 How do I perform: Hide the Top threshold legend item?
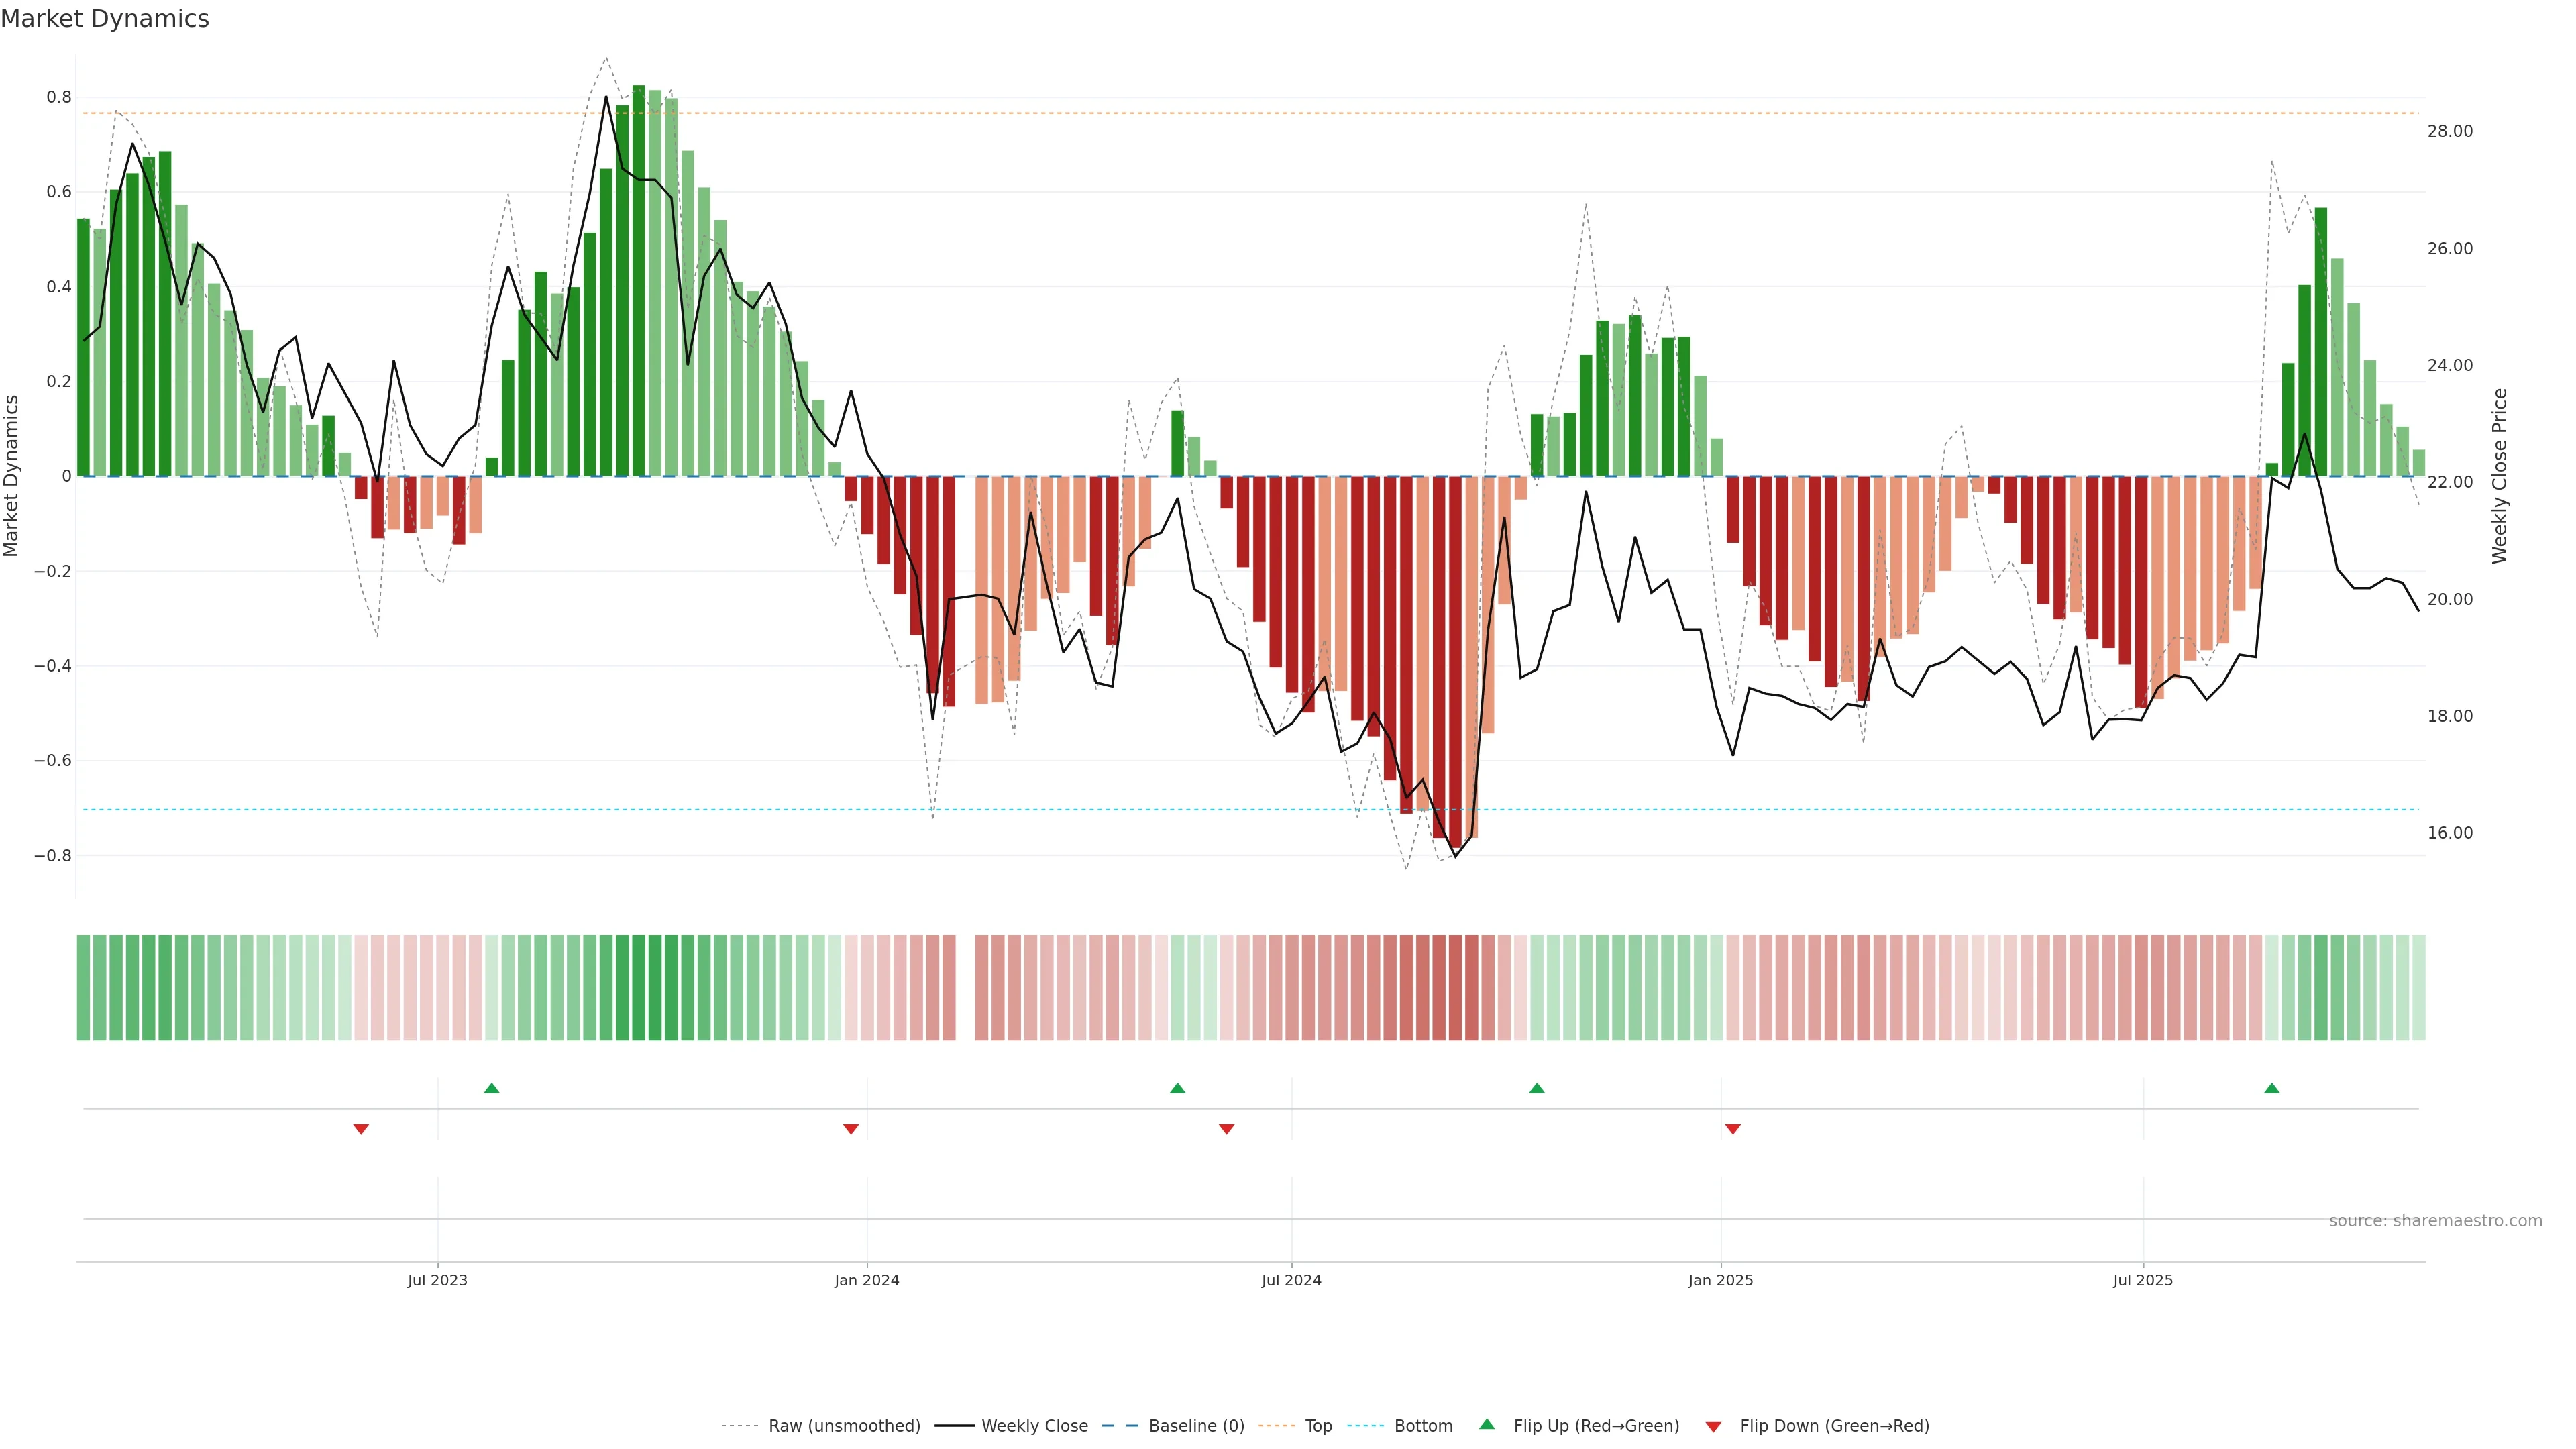pyautogui.click(x=1318, y=1426)
